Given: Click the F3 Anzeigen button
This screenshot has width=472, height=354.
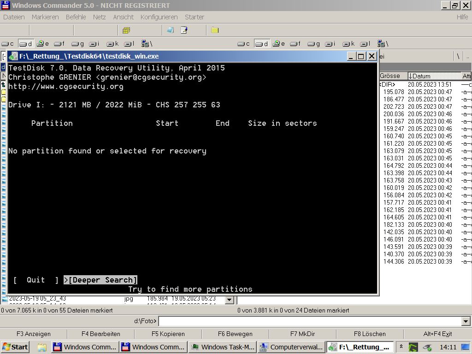Looking at the screenshot, I should tap(33, 334).
